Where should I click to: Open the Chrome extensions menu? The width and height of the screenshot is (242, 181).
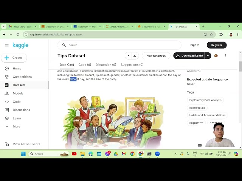221,35
